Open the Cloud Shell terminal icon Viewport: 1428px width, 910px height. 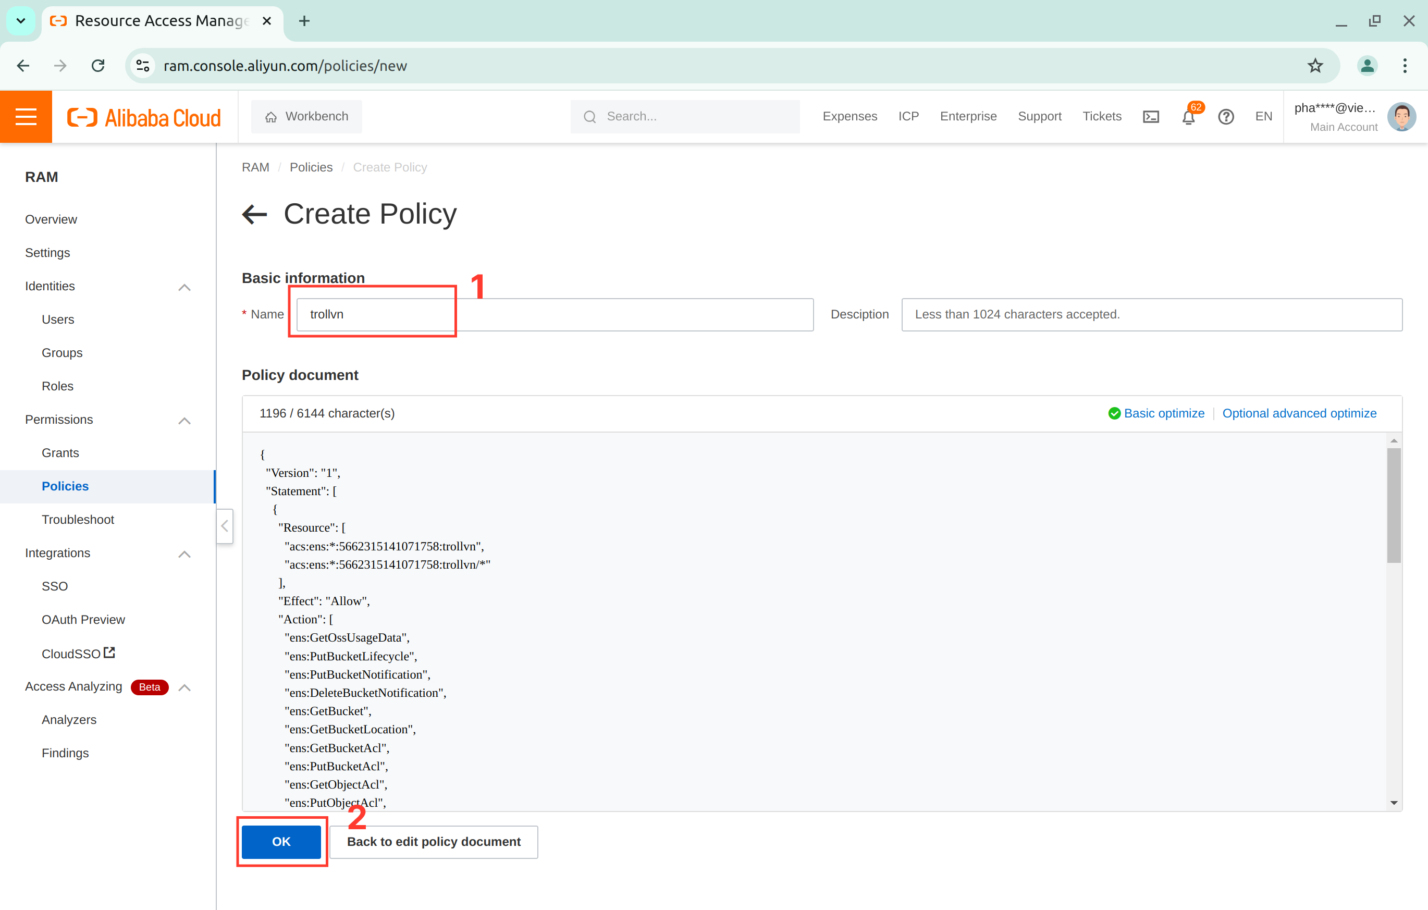pos(1151,117)
